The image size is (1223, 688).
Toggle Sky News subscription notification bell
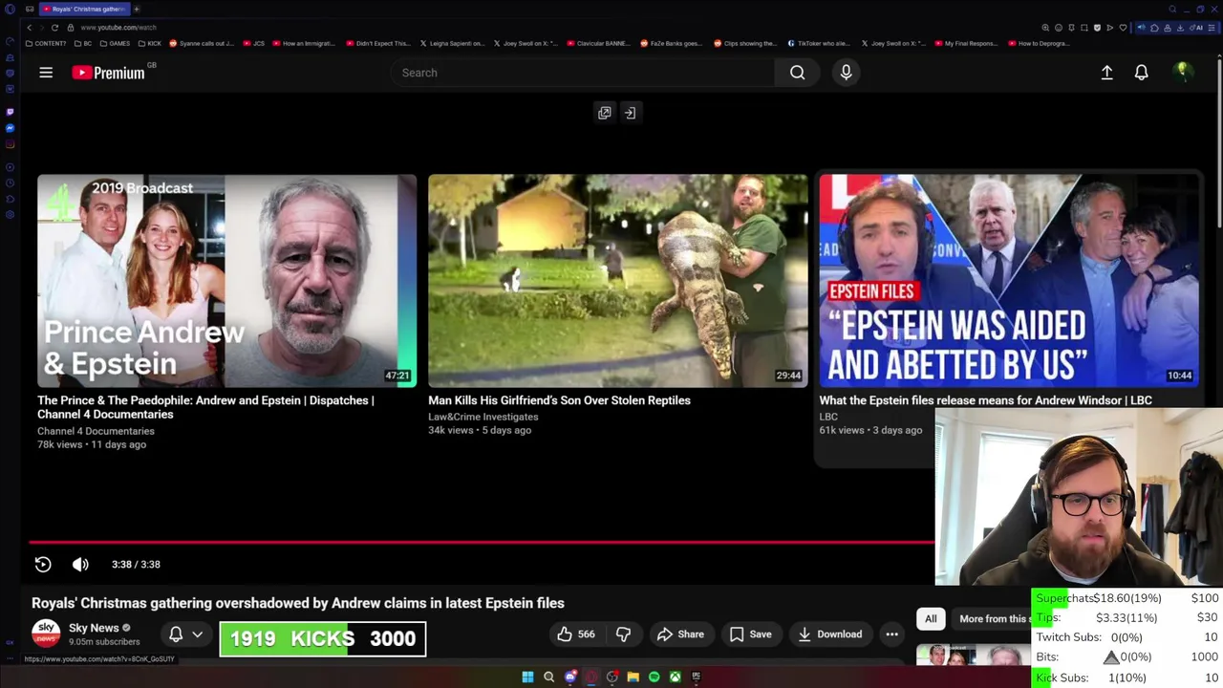click(x=176, y=634)
